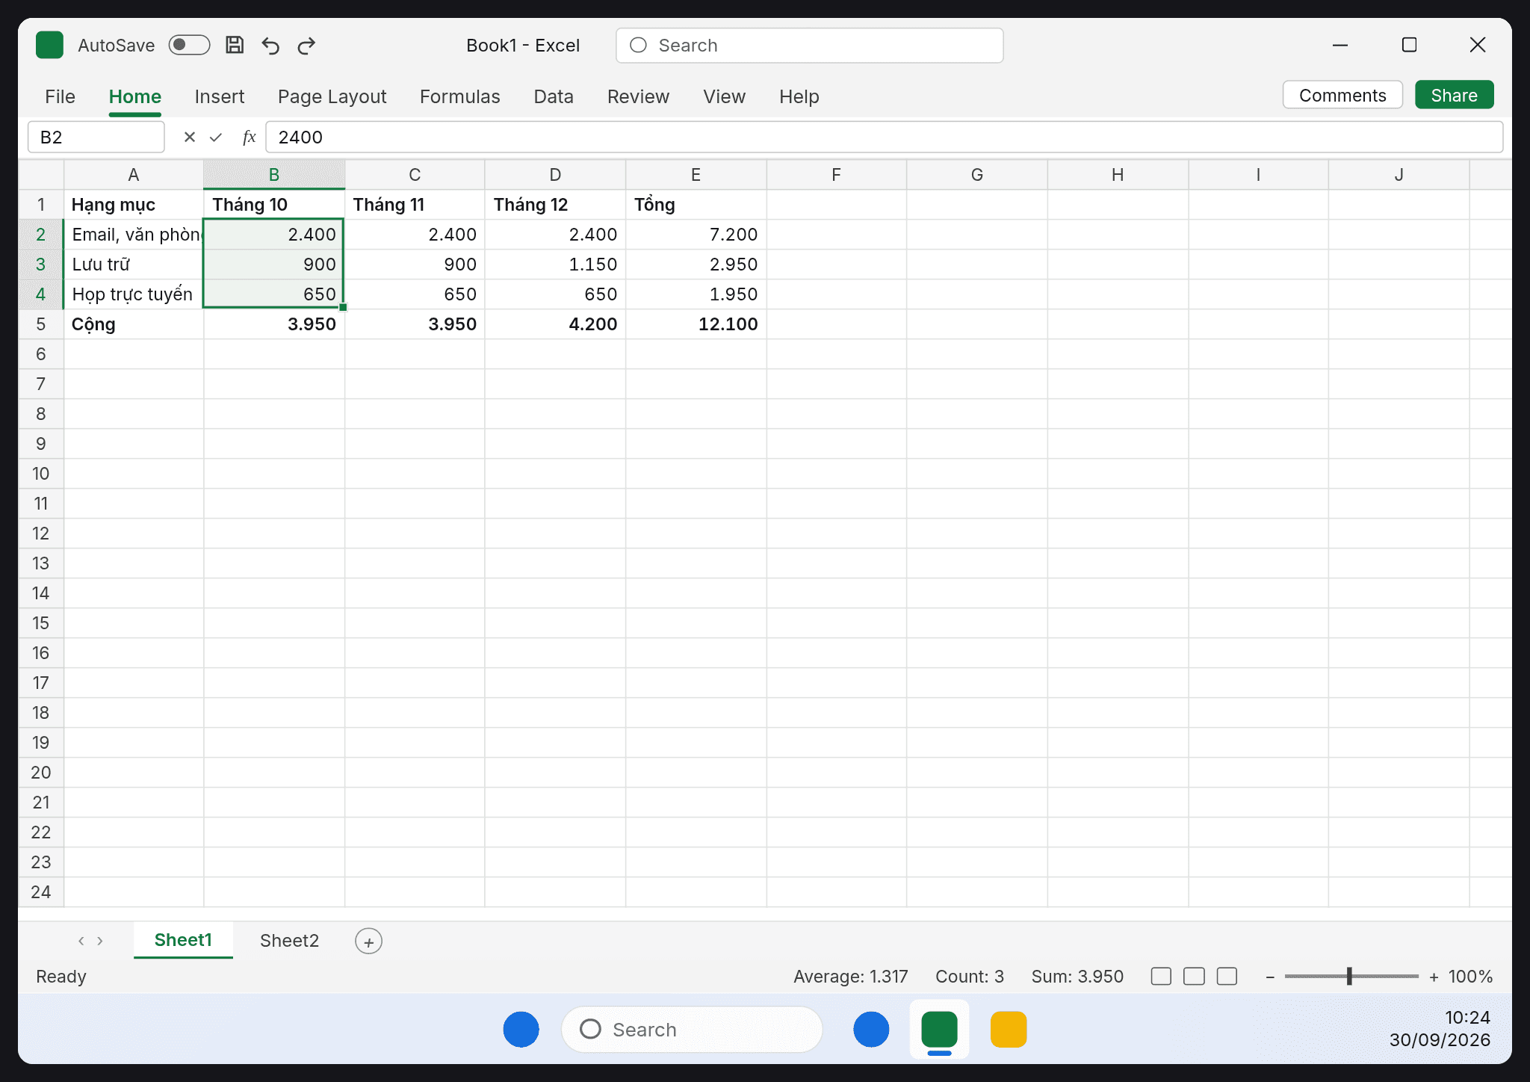Switch to Page Break Preview icon
Viewport: 1530px width, 1082px height.
[1227, 976]
